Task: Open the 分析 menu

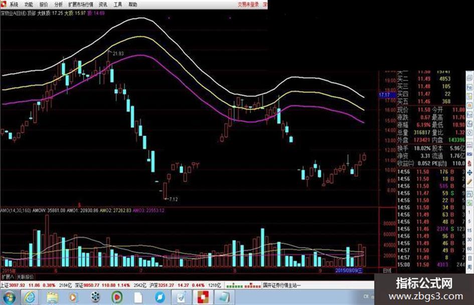Action: [x=59, y=4]
